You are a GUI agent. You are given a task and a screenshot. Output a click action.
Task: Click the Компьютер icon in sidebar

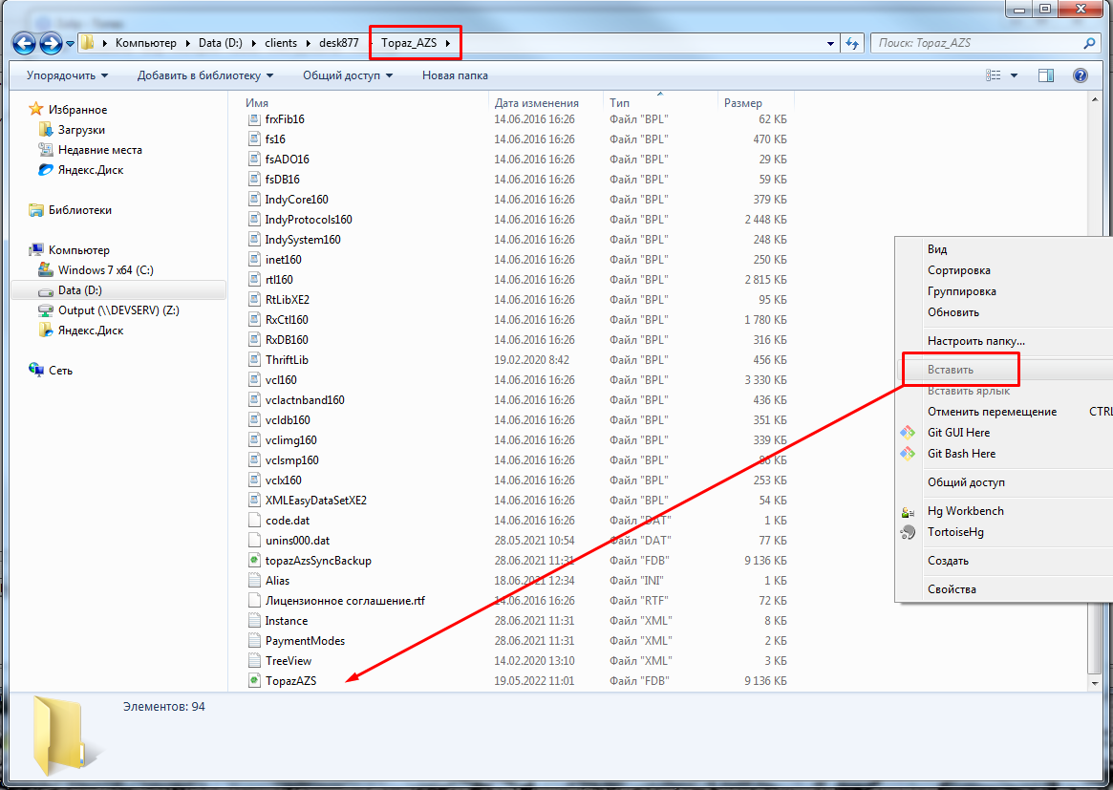[x=36, y=250]
